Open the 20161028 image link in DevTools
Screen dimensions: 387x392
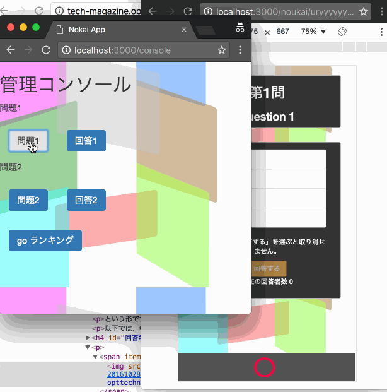pyautogui.click(x=124, y=374)
